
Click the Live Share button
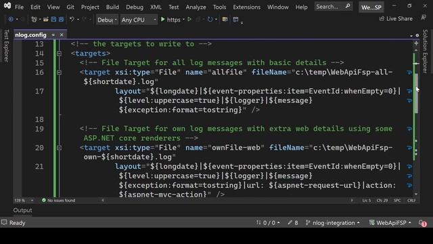(396, 19)
